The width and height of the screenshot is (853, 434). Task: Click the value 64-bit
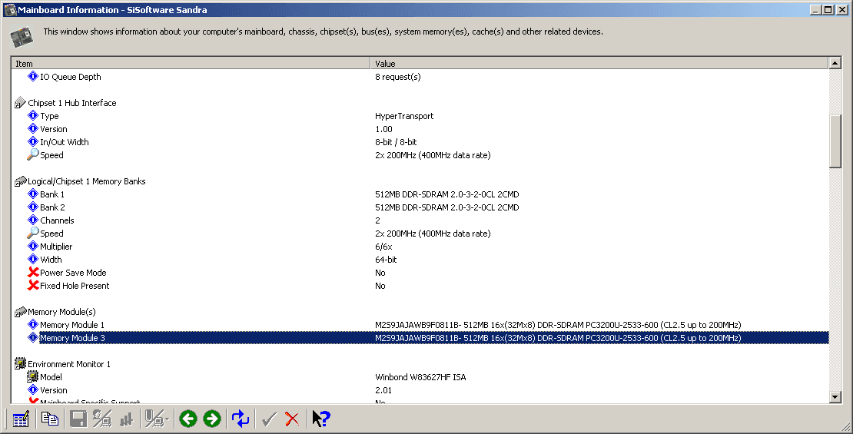(x=386, y=260)
